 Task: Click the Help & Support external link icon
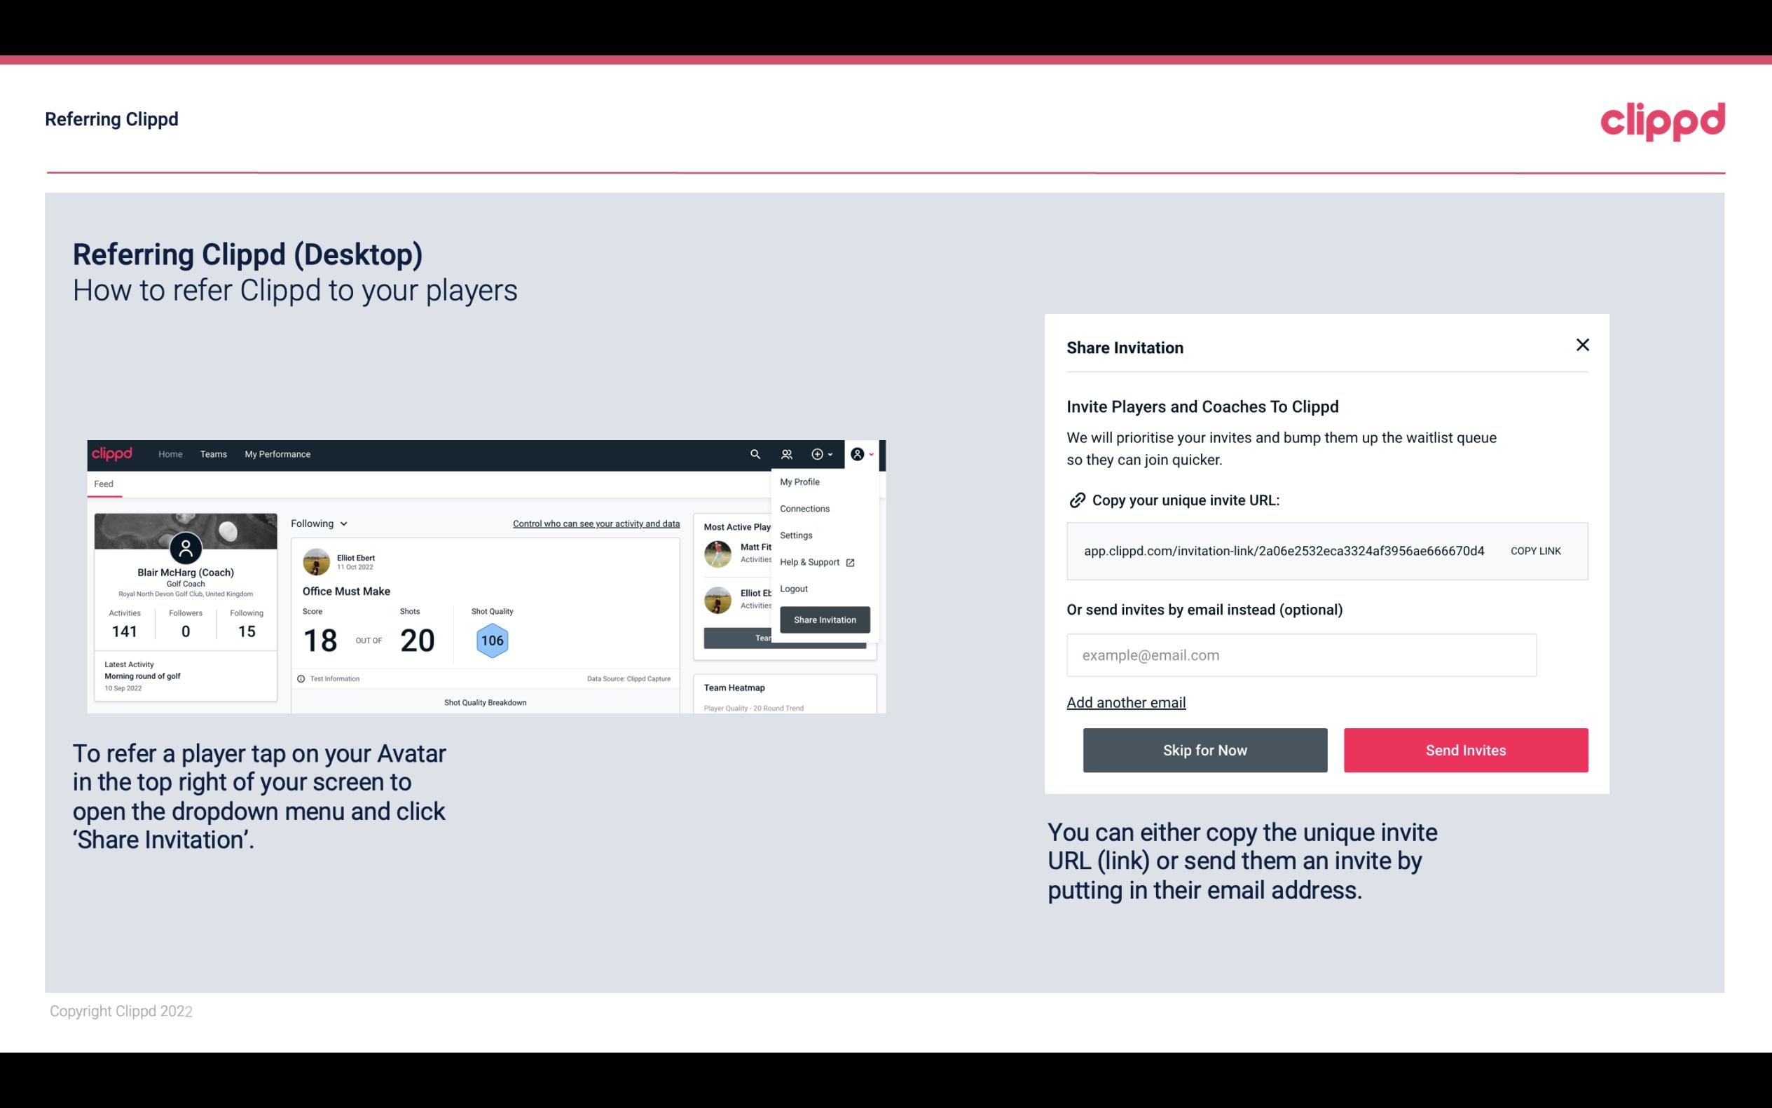850,561
